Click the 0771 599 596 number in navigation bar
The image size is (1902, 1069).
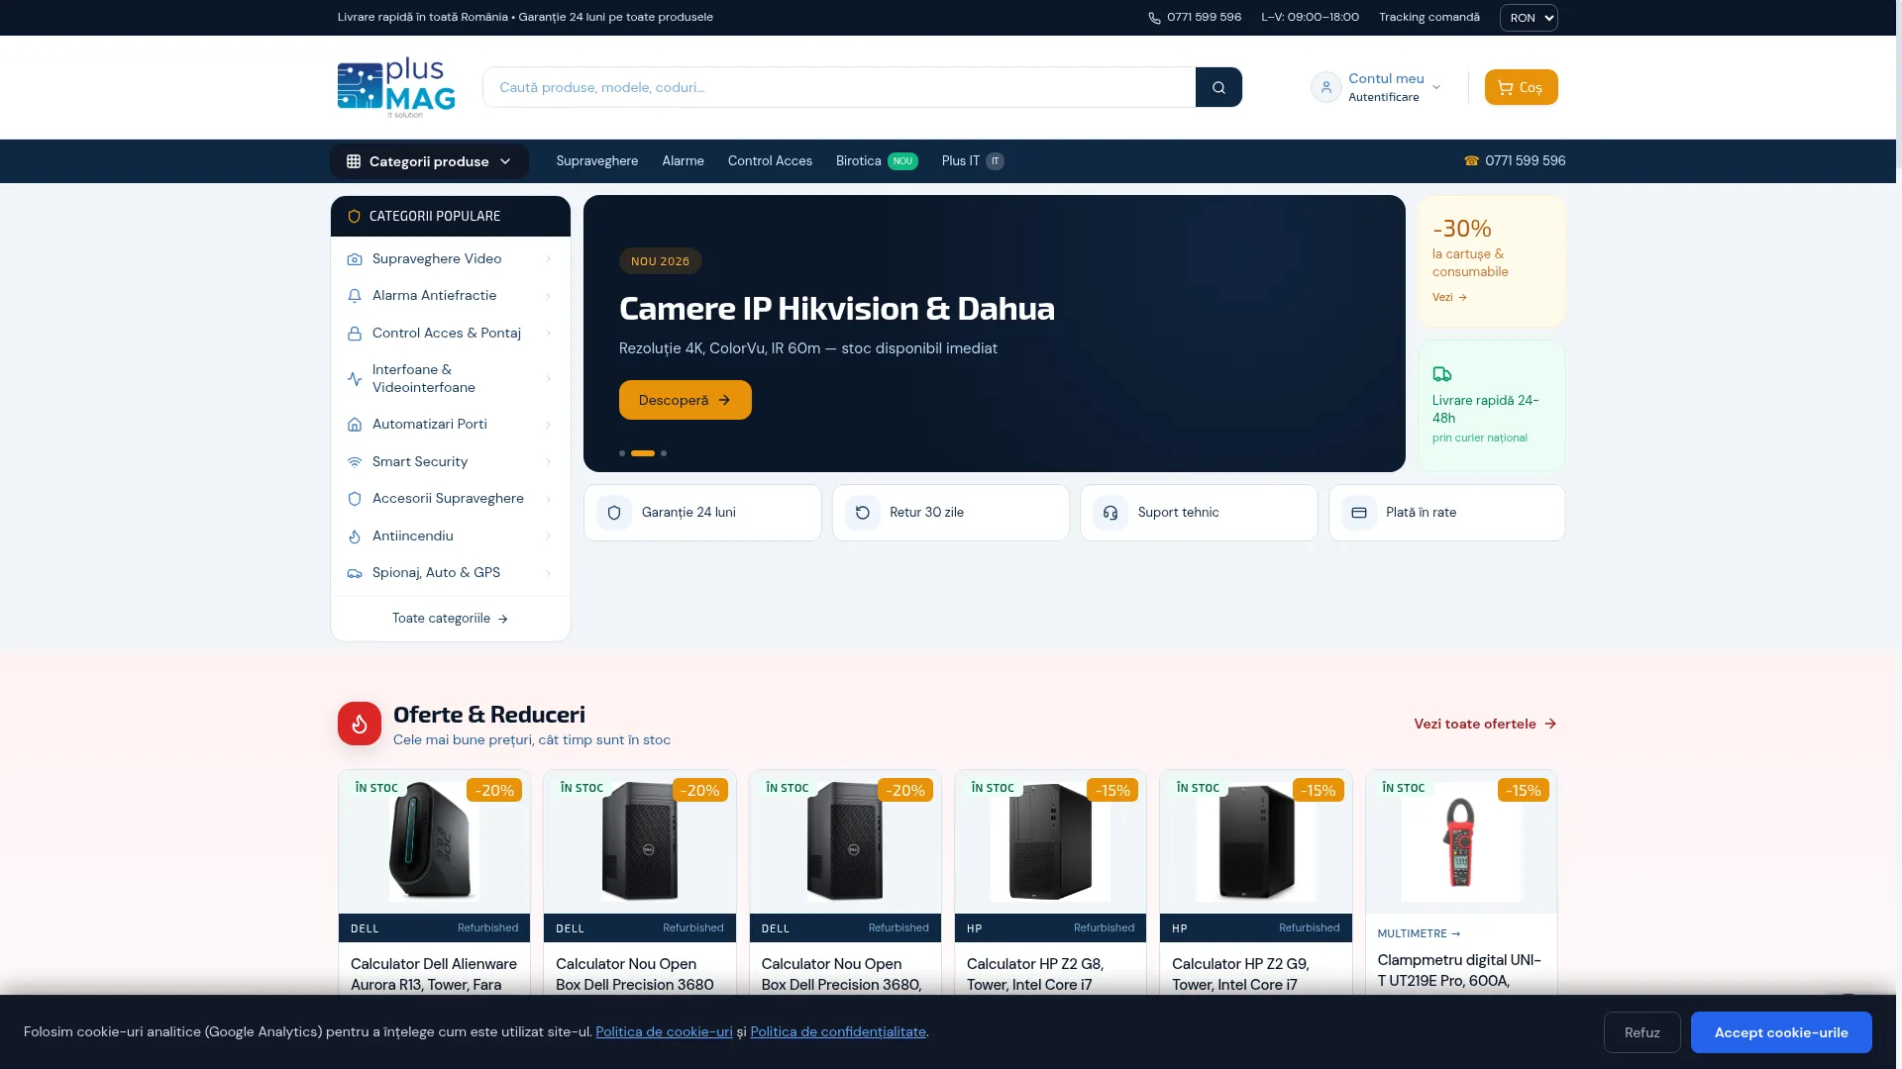[x=1525, y=160]
